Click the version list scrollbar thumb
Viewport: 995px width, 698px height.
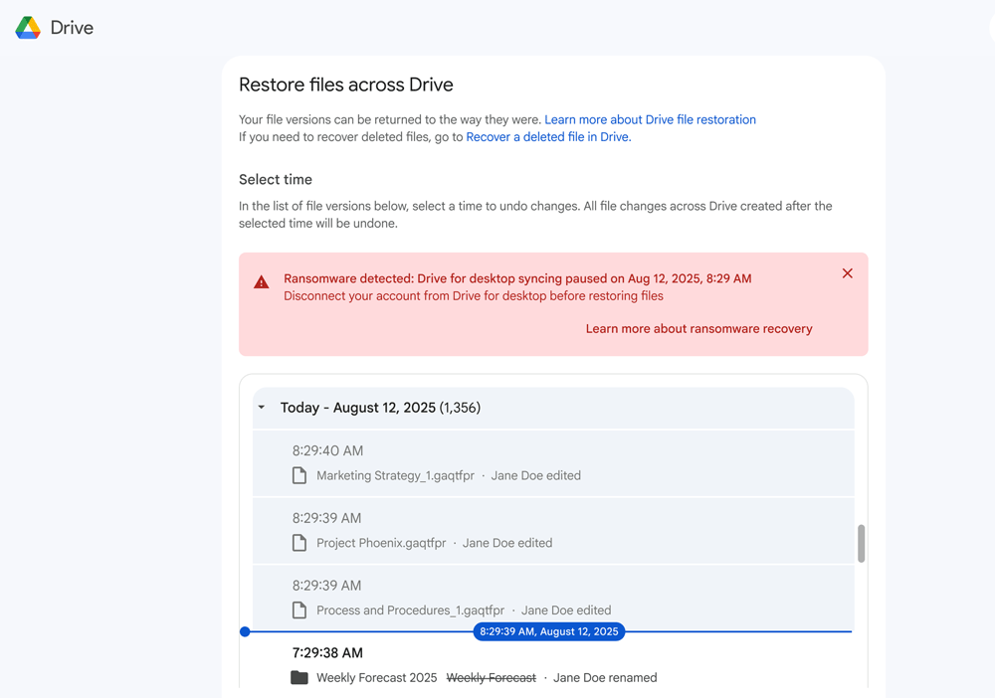click(861, 544)
